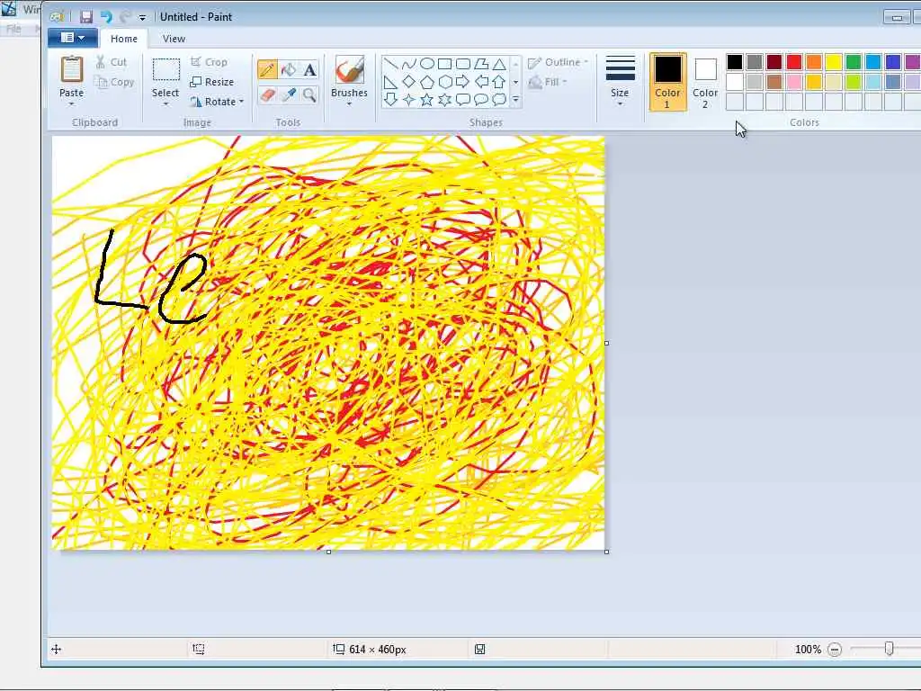
Task: Click the Resize button
Action: tap(212, 82)
